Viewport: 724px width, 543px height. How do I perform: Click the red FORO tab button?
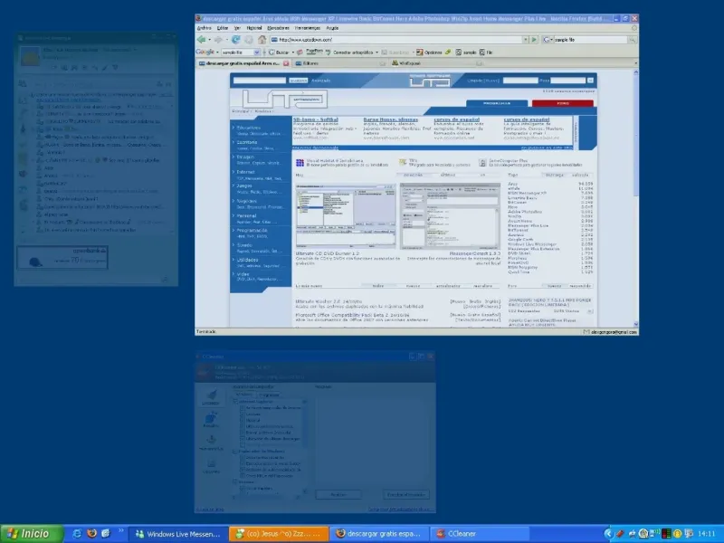[563, 103]
